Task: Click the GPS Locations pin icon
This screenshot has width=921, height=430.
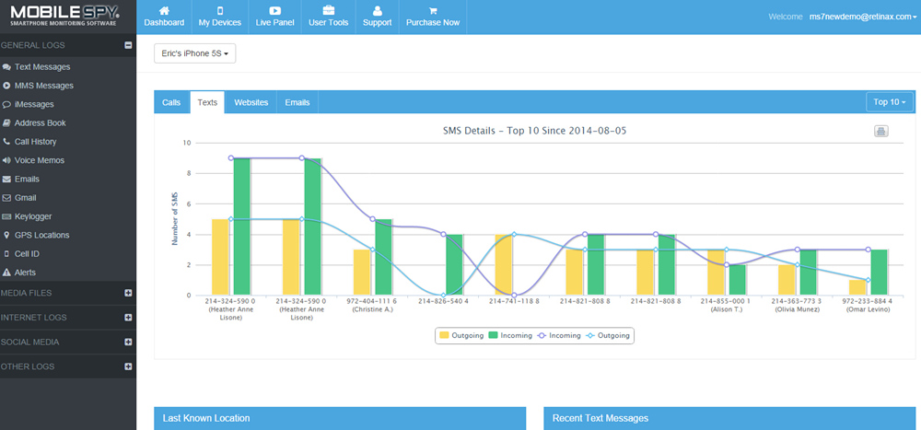Action: point(6,235)
